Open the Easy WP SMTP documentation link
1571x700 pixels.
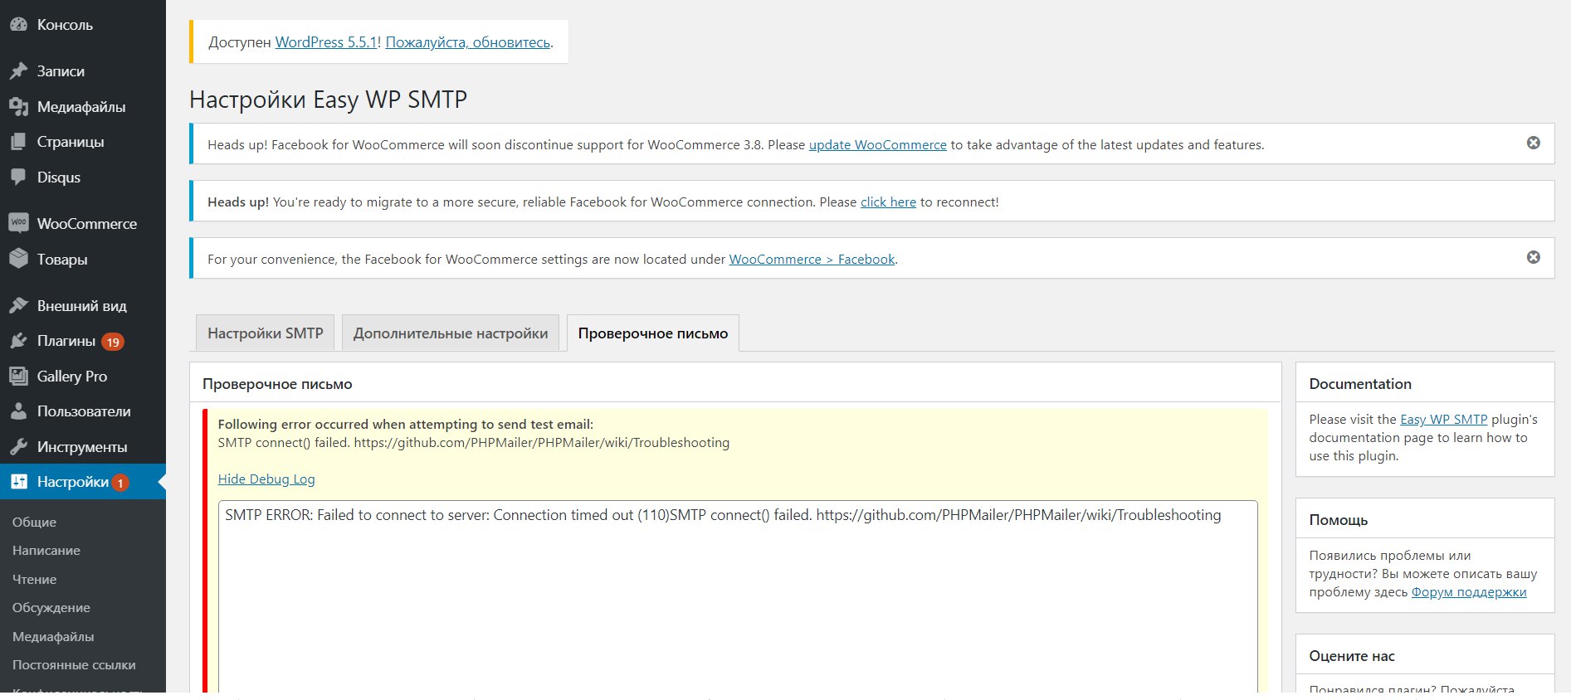[1444, 419]
